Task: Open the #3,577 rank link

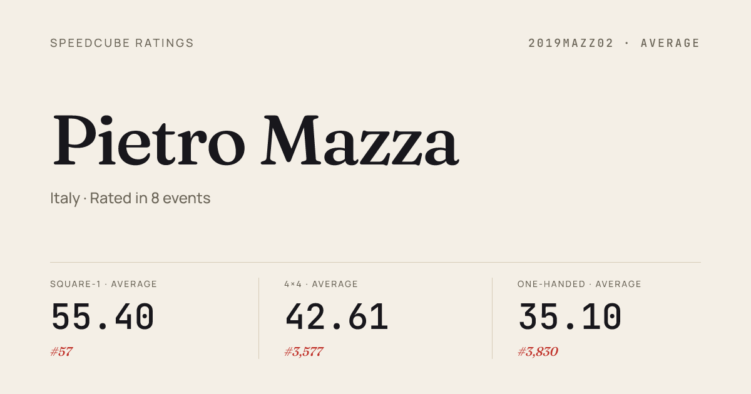Action: coord(304,351)
